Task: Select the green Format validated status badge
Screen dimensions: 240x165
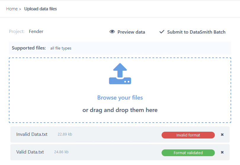Action: (188, 153)
